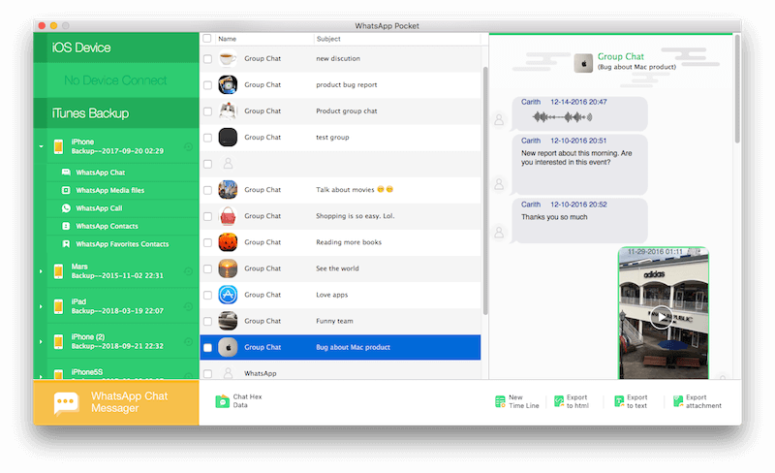775x473 pixels.
Task: Click the Export to text icon
Action: [x=619, y=401]
